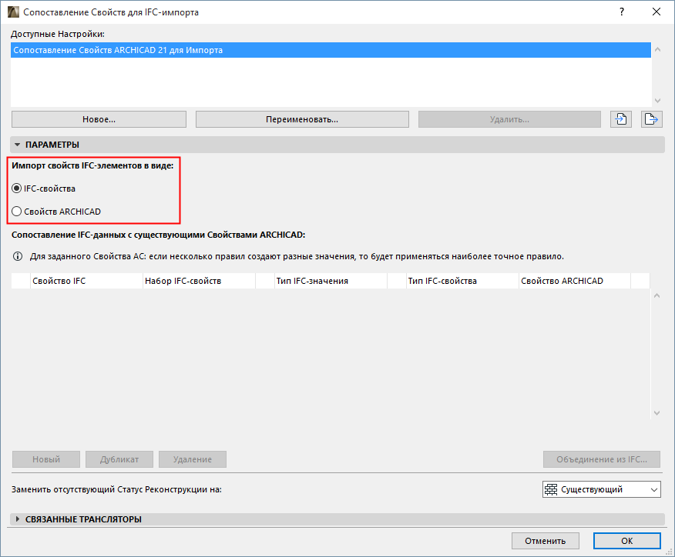Image resolution: width=675 pixels, height=557 pixels.
Task: Click the info icon beside rule note
Action: (18, 257)
